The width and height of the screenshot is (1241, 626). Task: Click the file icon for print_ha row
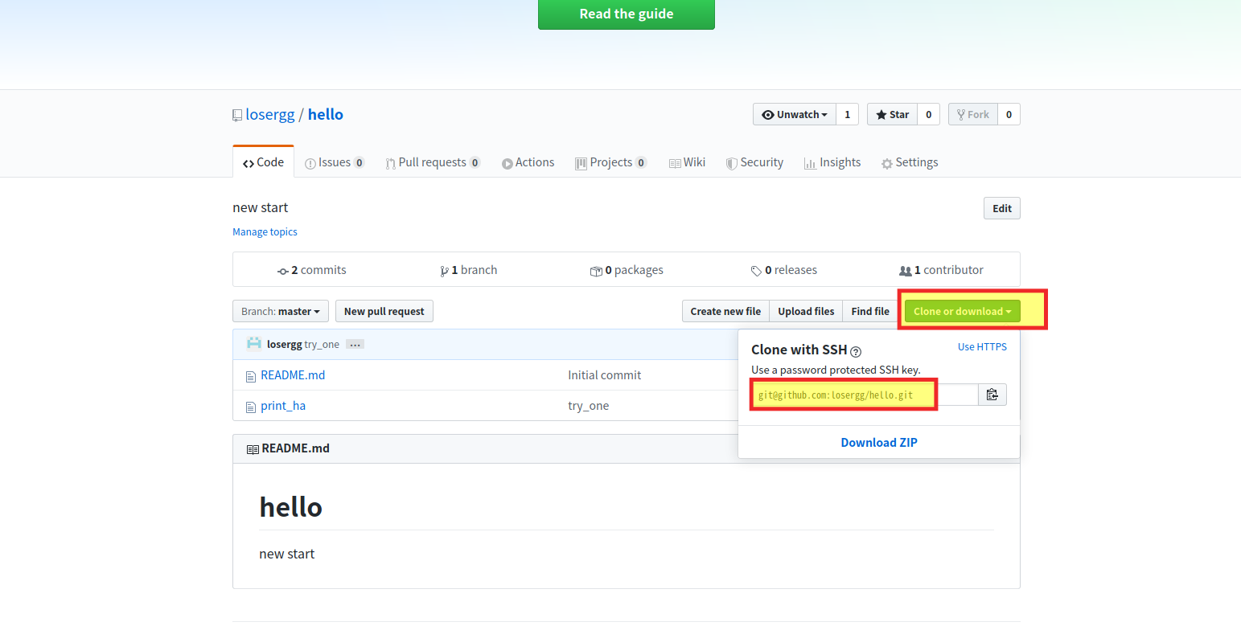(251, 407)
